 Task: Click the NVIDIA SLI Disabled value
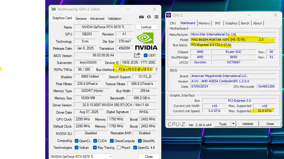click(91, 133)
